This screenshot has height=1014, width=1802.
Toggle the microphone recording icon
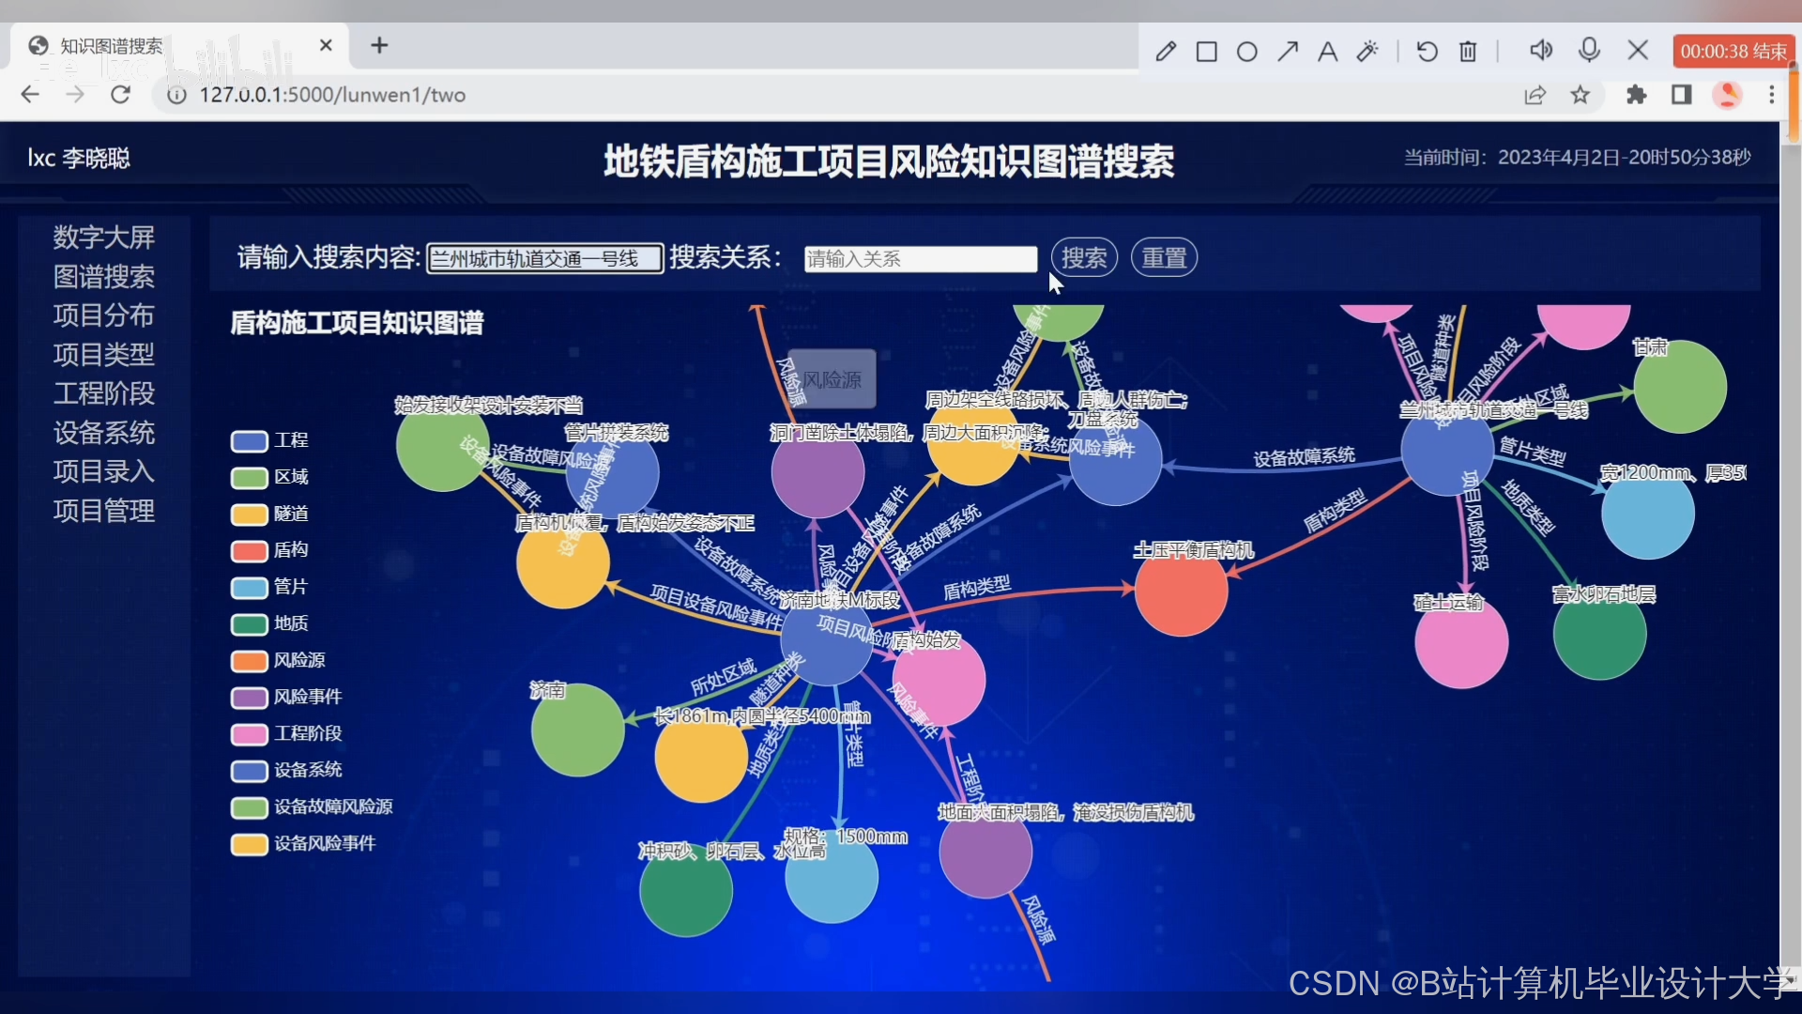(1589, 50)
